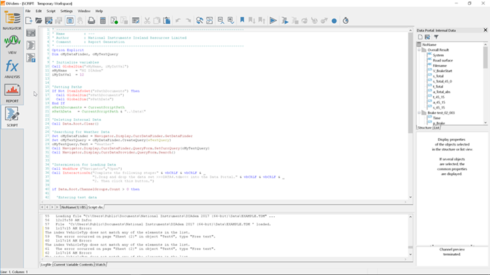The image size is (490, 275).
Task: Go to the REPORT panel
Action: tap(12, 92)
